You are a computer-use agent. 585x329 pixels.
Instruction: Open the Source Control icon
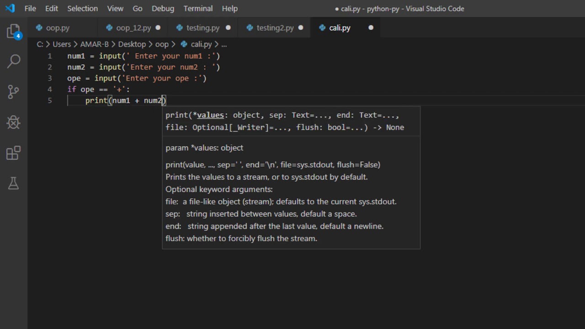14,92
